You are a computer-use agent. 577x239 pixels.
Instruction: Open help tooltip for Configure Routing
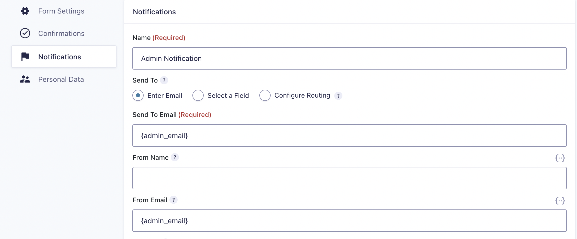[x=338, y=96]
